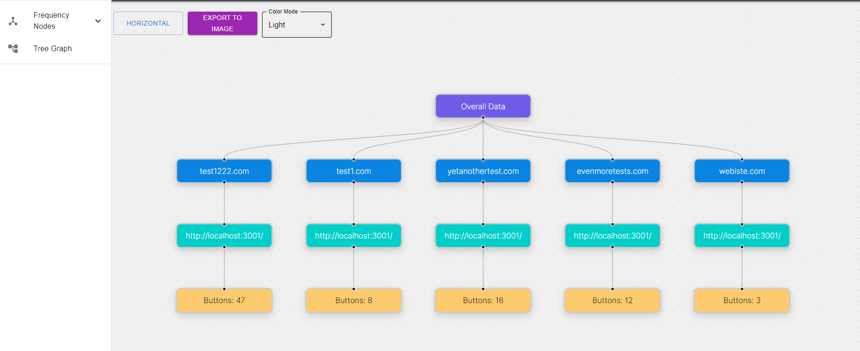Screen dimensions: 860x351
Task: Select the Overall Data root node
Action: click(x=483, y=106)
